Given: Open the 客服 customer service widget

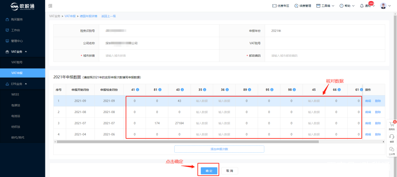Looking at the screenshot, I should point(392,138).
